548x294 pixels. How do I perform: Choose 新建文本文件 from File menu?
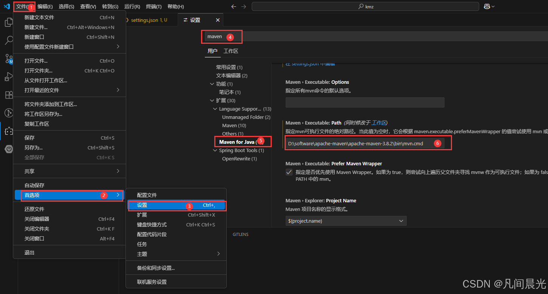70,17
